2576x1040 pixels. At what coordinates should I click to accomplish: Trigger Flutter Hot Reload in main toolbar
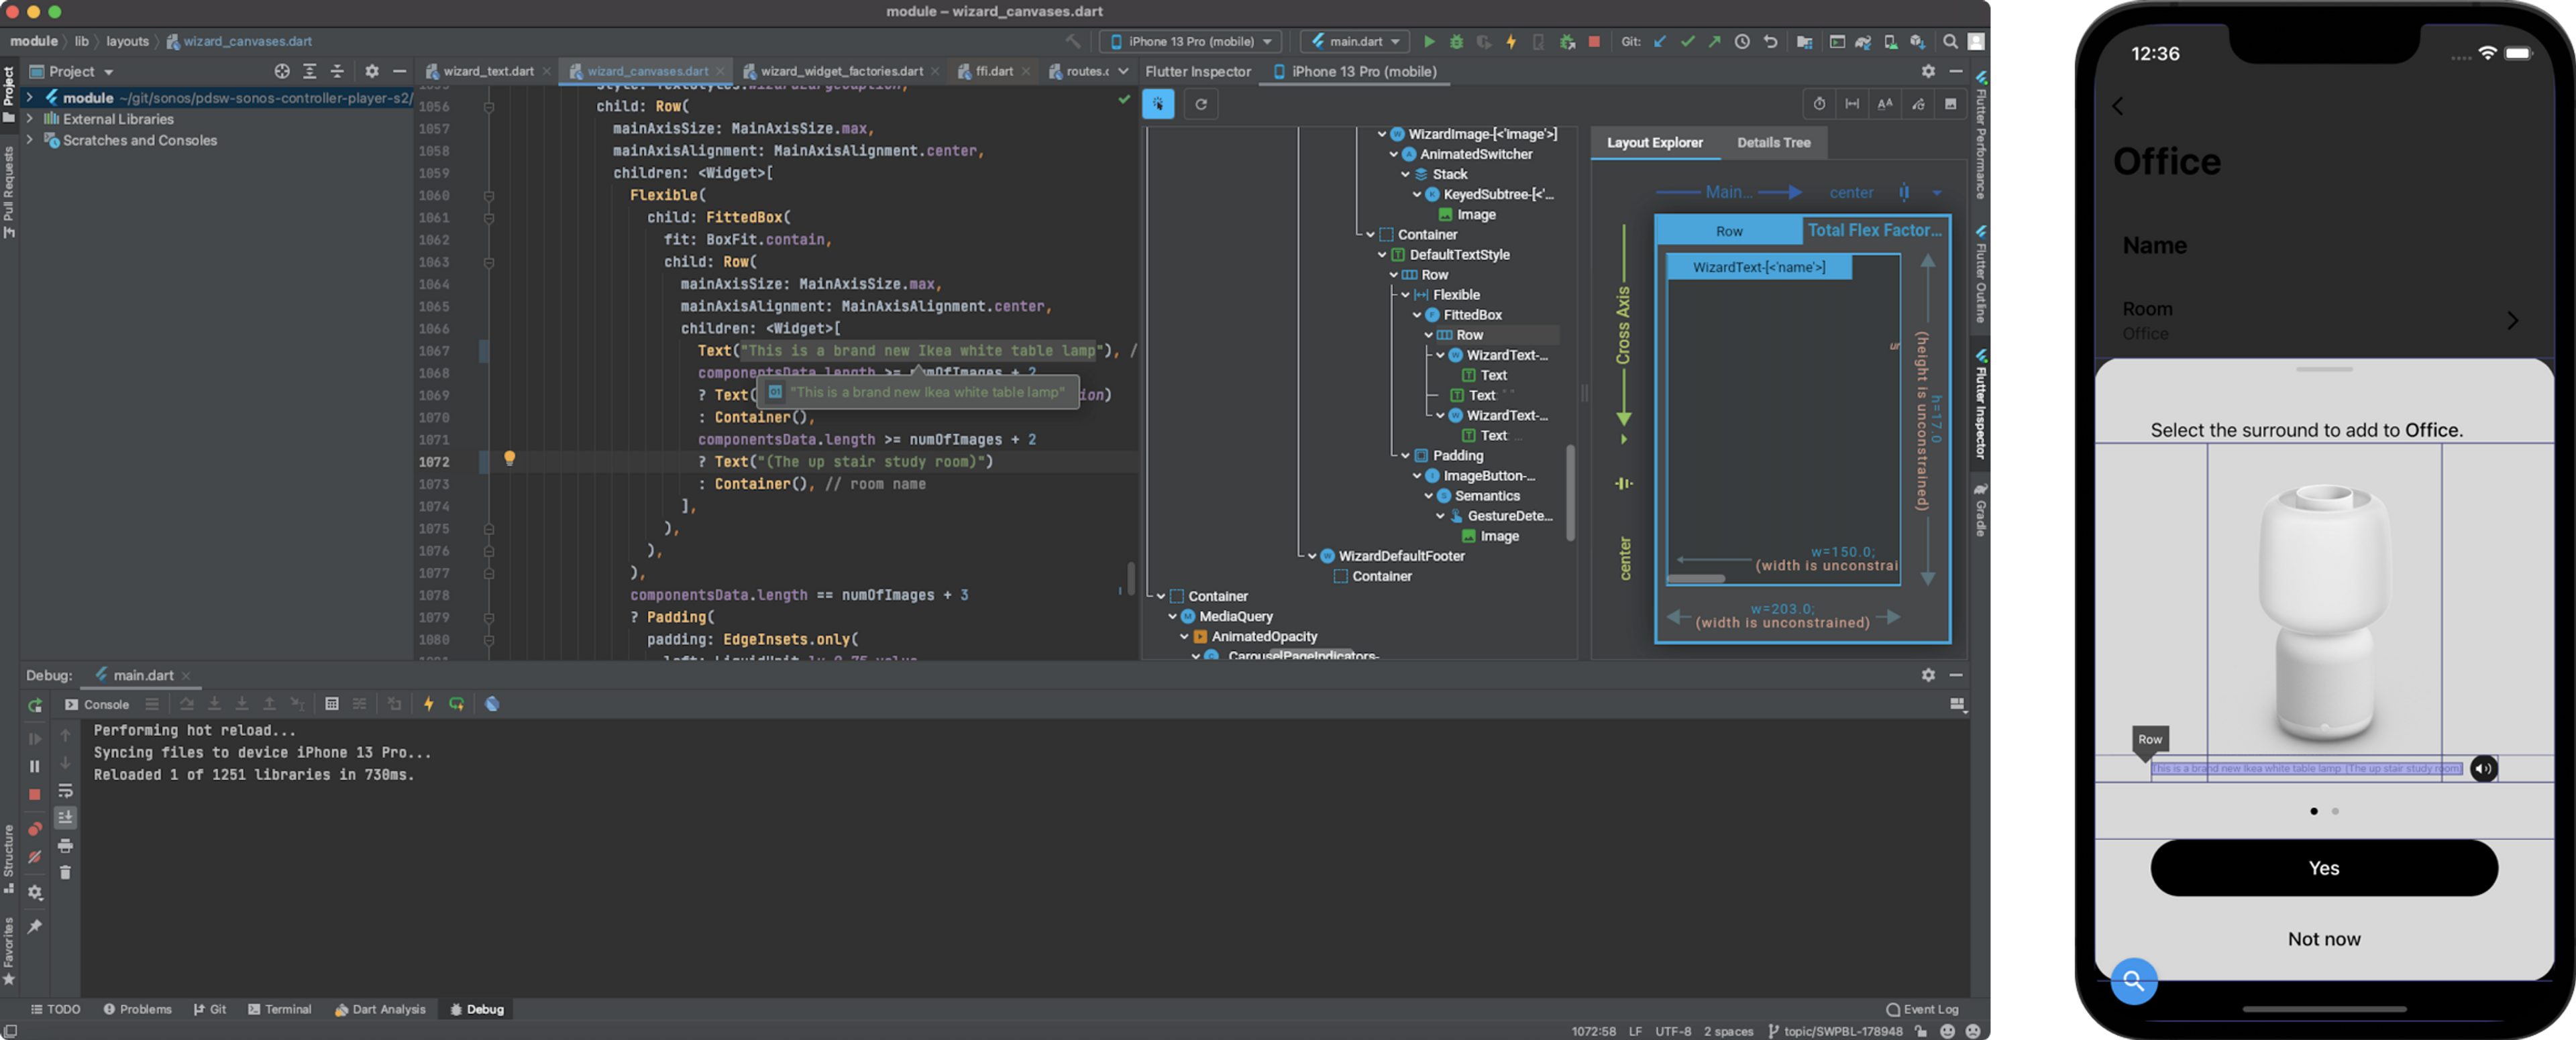(x=1511, y=41)
